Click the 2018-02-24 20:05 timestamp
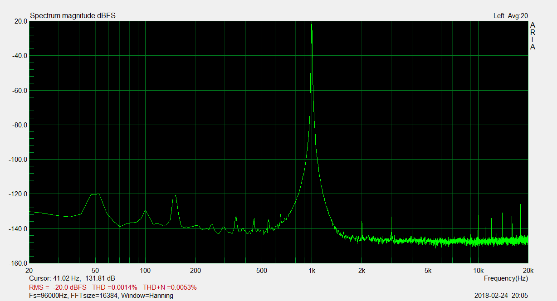Viewport: 557px width, 301px height. (x=501, y=296)
